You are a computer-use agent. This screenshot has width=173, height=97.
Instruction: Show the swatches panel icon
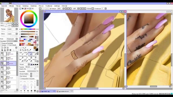(30, 9)
